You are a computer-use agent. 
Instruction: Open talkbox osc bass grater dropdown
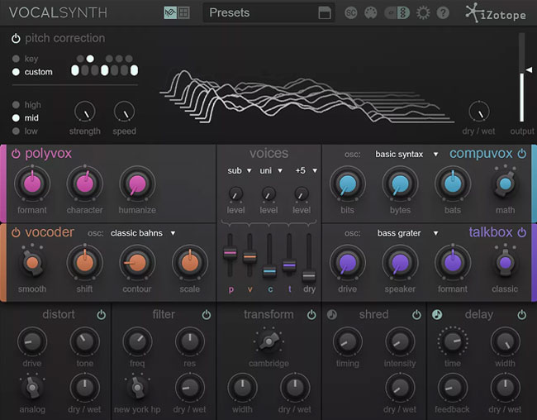[x=407, y=233]
